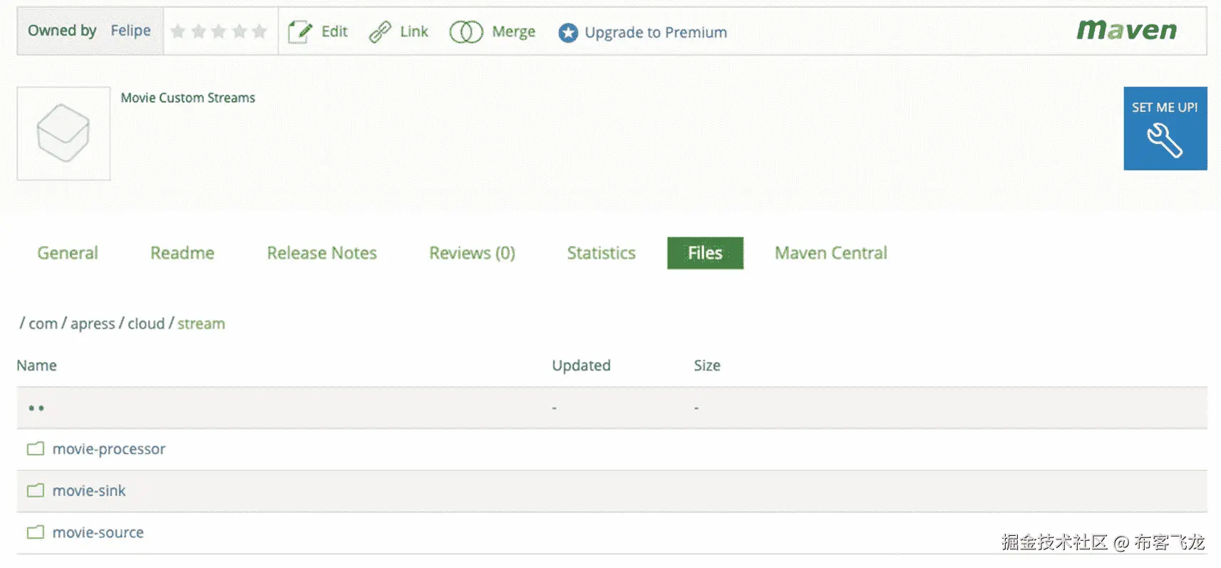Click the package box thumbnail
This screenshot has height=568, width=1221.
coord(63,133)
